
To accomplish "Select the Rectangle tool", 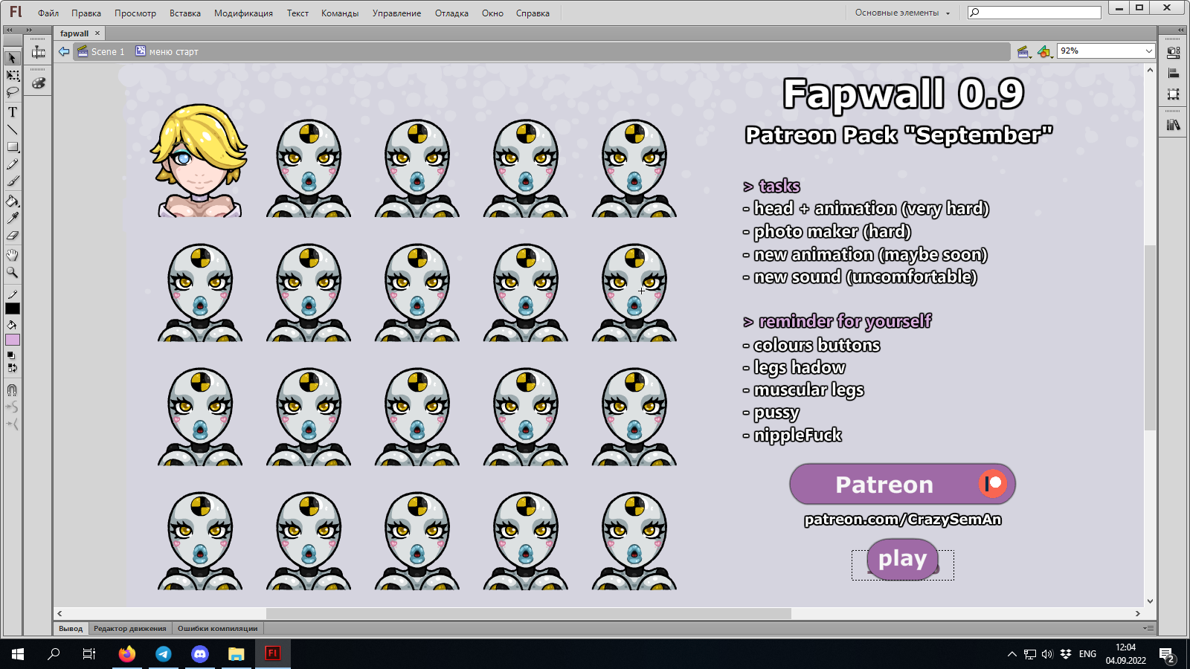I will click(x=13, y=147).
